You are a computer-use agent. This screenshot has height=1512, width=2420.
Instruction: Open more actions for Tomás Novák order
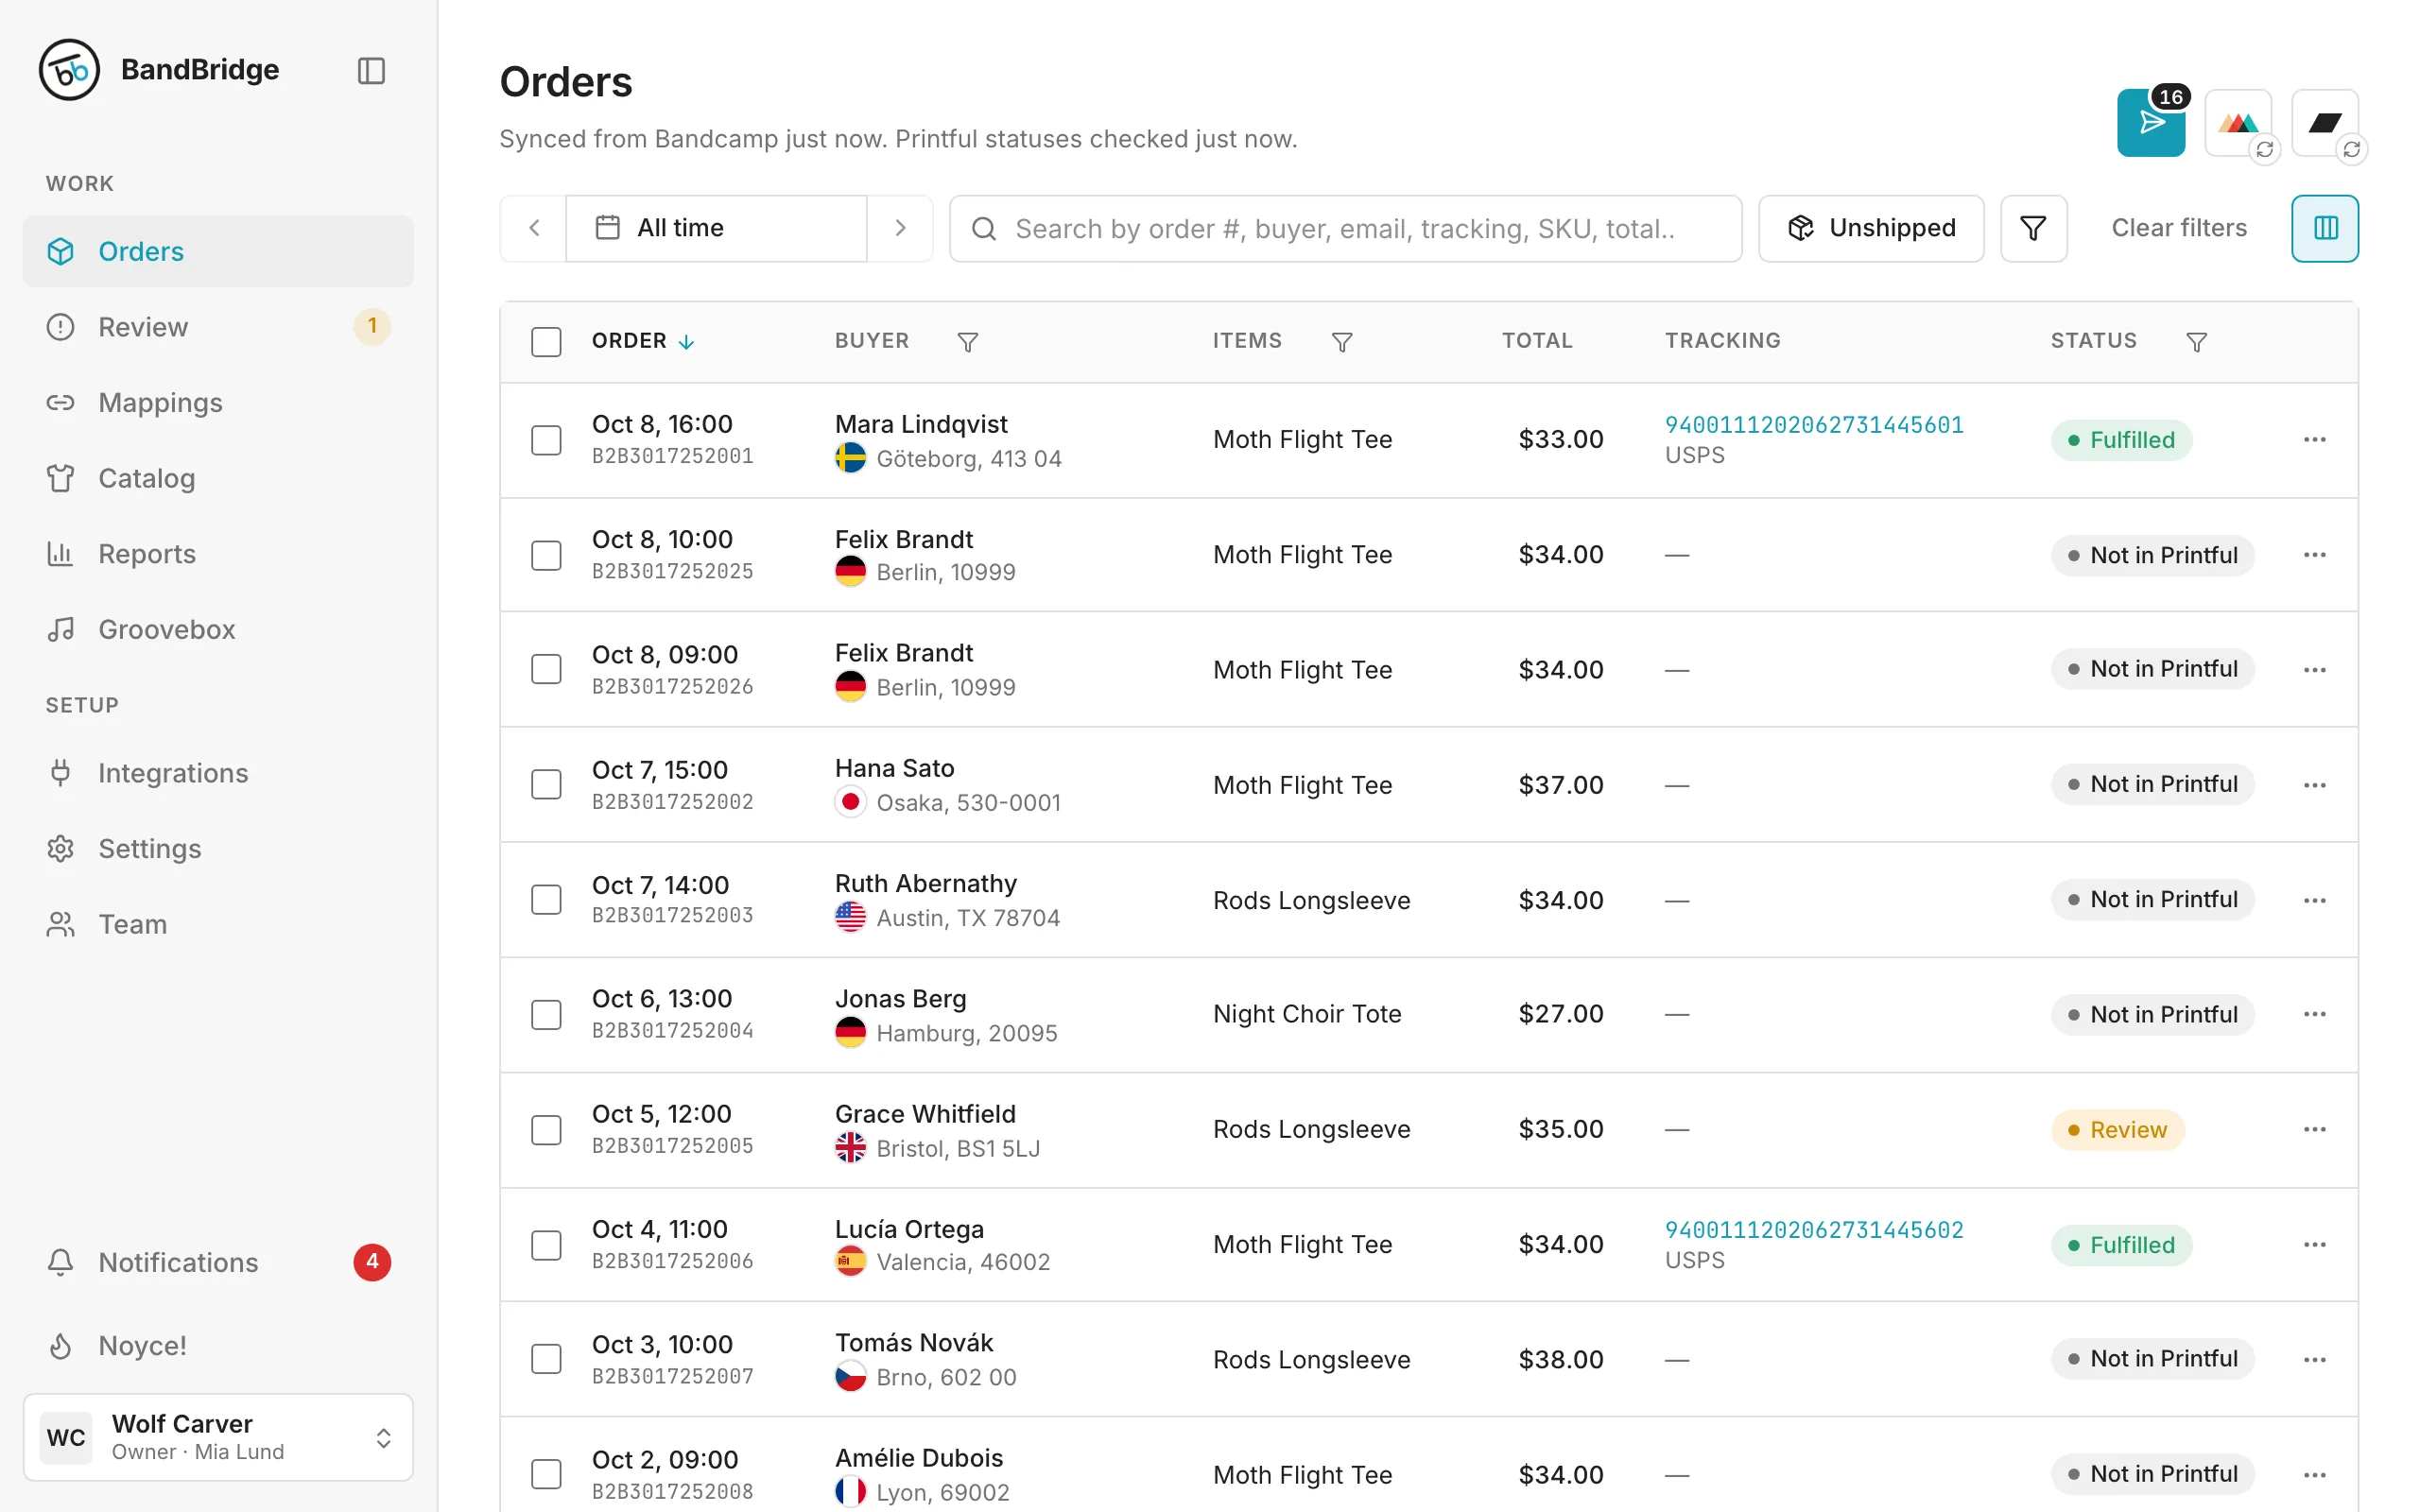click(x=2314, y=1360)
